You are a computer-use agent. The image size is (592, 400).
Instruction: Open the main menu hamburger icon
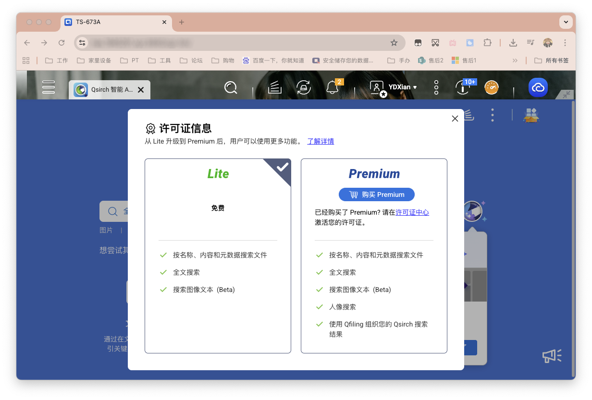(x=48, y=87)
